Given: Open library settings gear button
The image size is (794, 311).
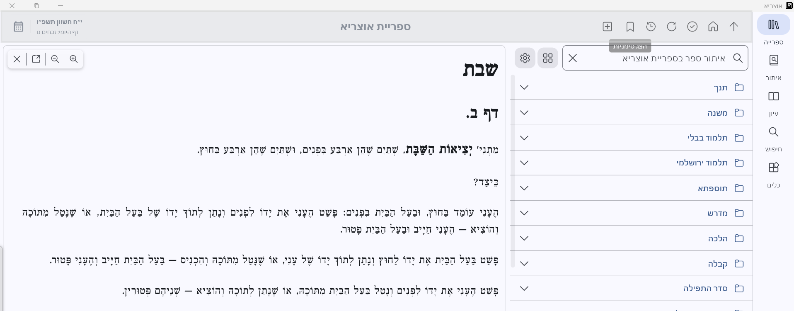Looking at the screenshot, I should point(525,58).
